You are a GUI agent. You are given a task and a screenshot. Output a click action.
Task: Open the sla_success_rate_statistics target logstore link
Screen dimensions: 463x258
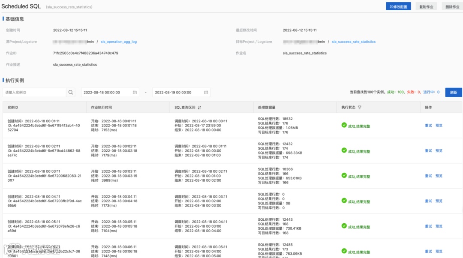coord(354,42)
